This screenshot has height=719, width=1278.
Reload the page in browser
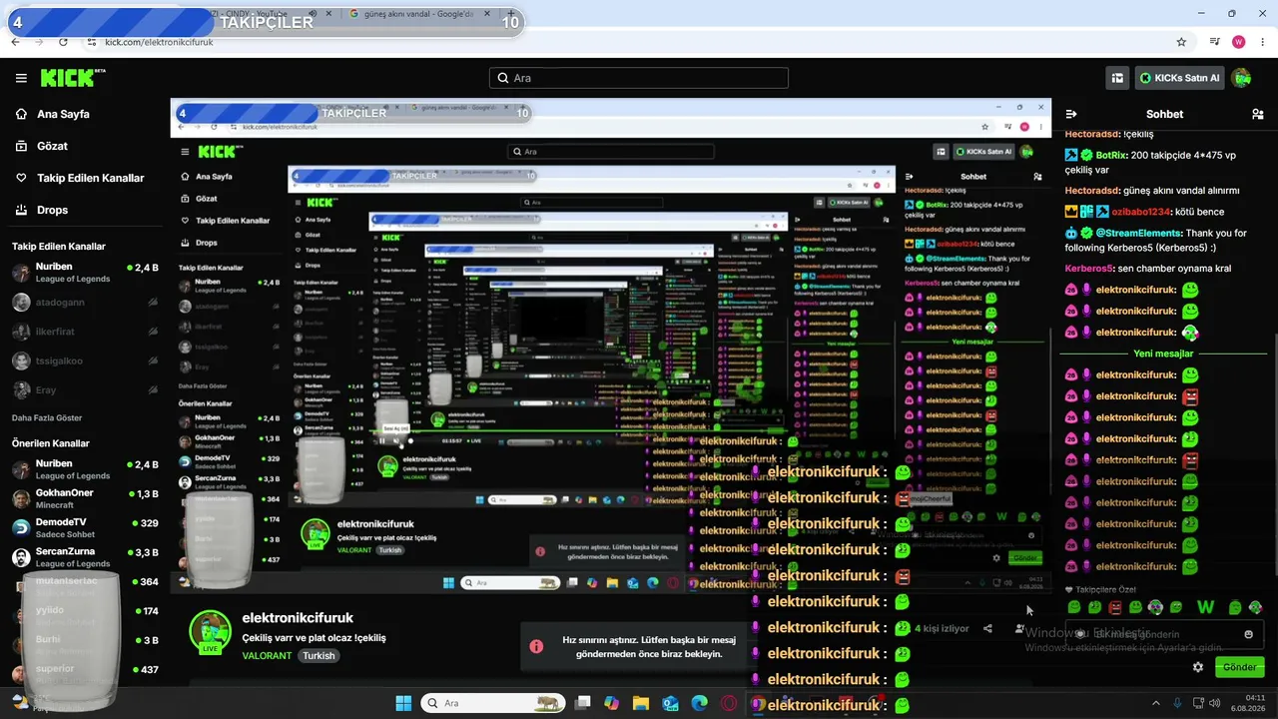click(x=63, y=42)
